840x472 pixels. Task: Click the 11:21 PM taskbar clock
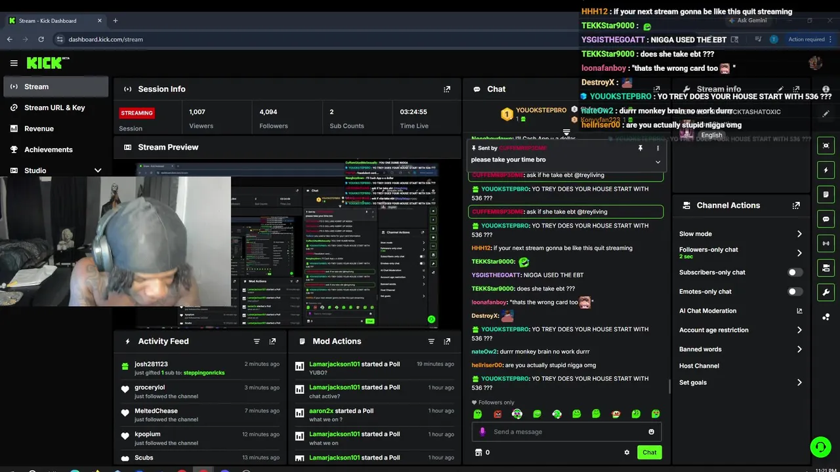point(826,470)
